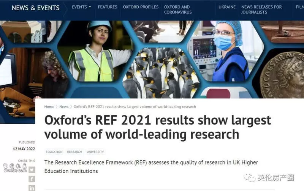Share article via Facebook icon
304x191 pixels.
coord(32,179)
